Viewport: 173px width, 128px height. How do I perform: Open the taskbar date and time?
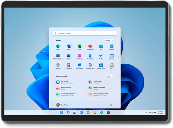[160, 112]
